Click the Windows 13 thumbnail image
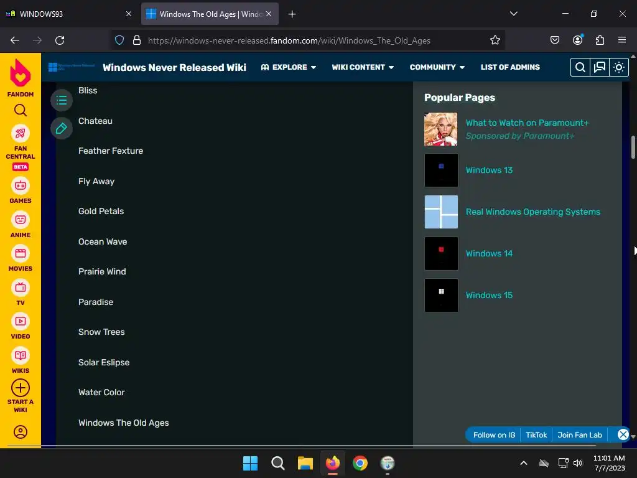The height and width of the screenshot is (478, 637). (x=441, y=171)
